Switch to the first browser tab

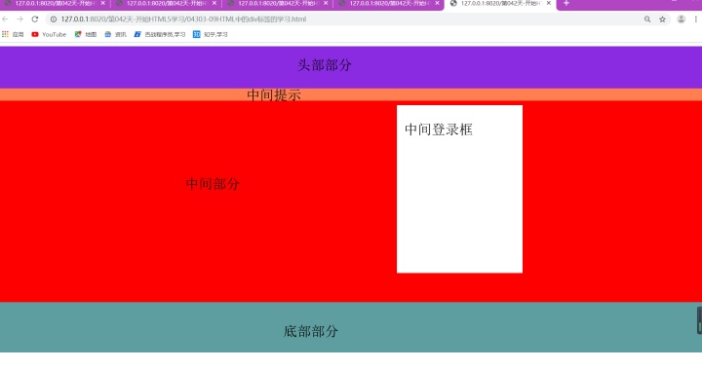pyautogui.click(x=54, y=4)
